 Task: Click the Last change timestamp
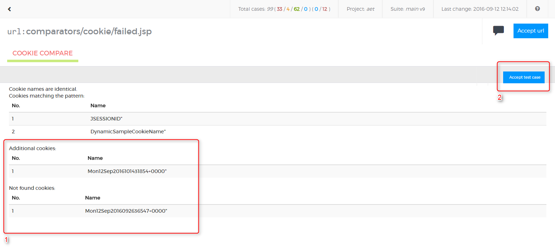click(480, 9)
